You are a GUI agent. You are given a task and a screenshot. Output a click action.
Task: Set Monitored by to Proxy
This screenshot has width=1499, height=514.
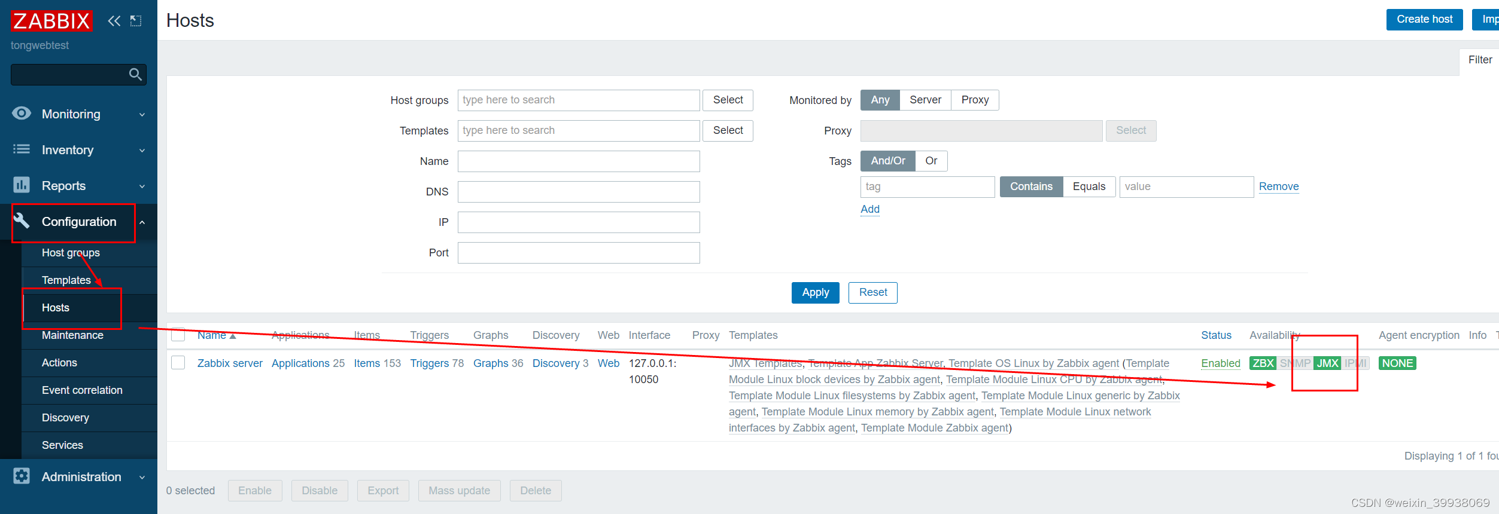[975, 100]
